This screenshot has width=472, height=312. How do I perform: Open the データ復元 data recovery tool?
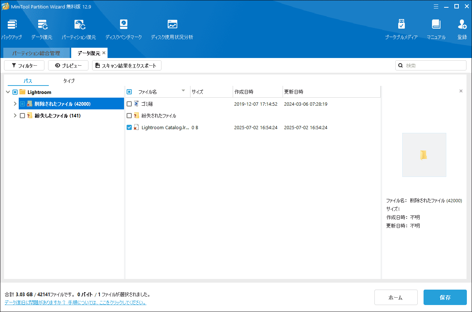42,29
